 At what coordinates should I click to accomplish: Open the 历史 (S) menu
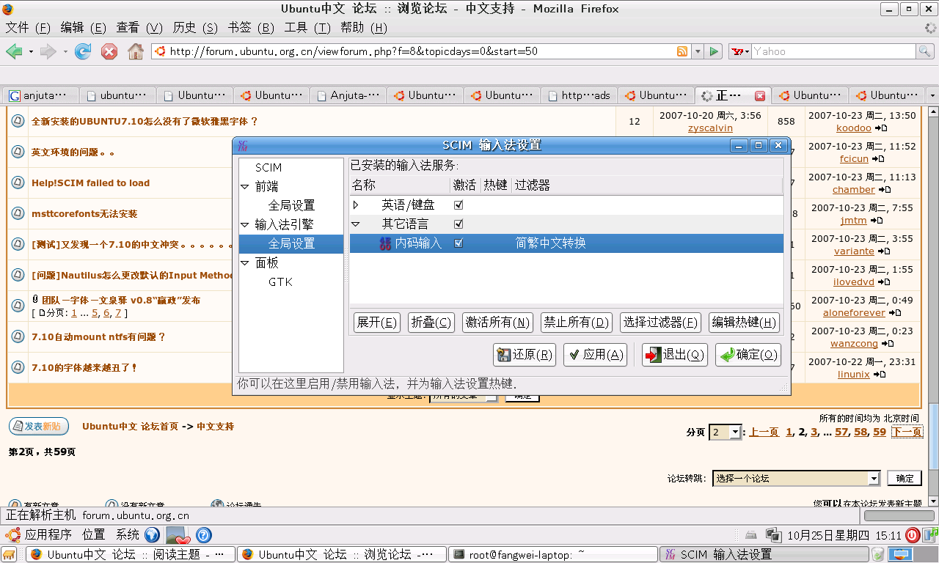coord(195,27)
